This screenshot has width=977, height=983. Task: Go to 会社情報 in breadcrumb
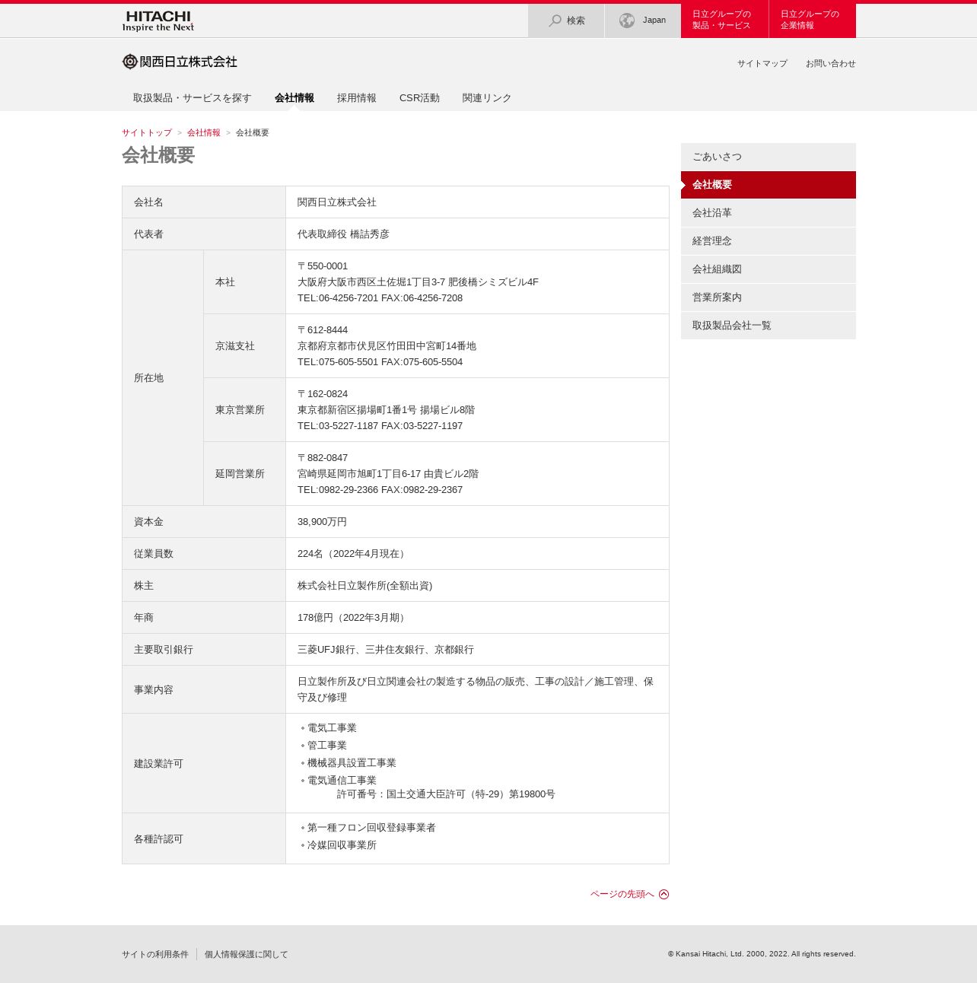click(x=204, y=133)
